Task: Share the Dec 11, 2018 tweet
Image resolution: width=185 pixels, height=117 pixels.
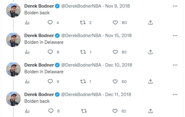Action: pos(150,111)
